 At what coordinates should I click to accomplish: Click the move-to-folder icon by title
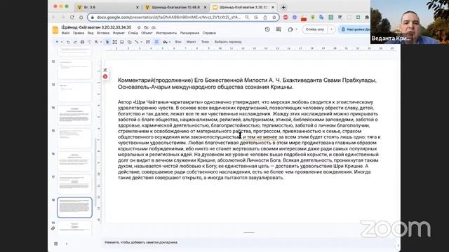coord(146,27)
